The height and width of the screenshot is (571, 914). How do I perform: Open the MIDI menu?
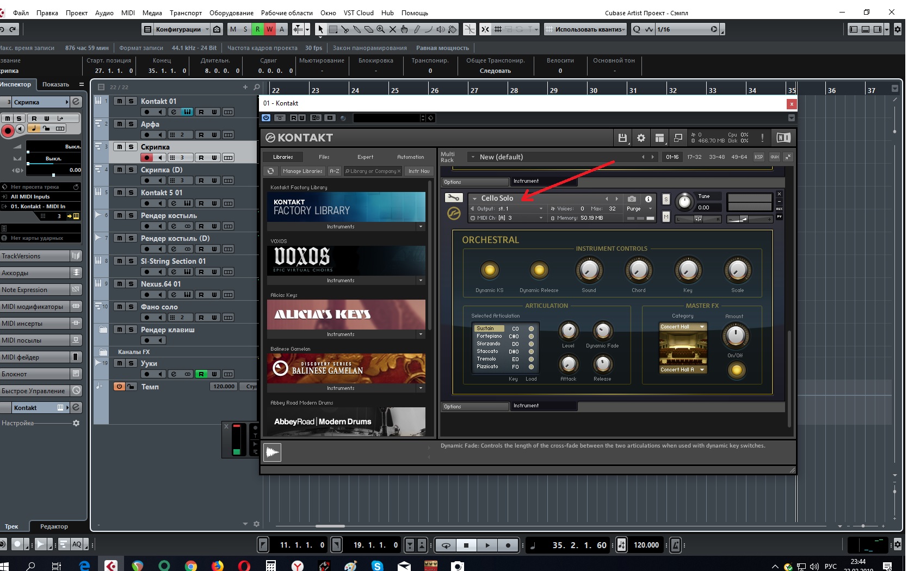click(x=128, y=13)
